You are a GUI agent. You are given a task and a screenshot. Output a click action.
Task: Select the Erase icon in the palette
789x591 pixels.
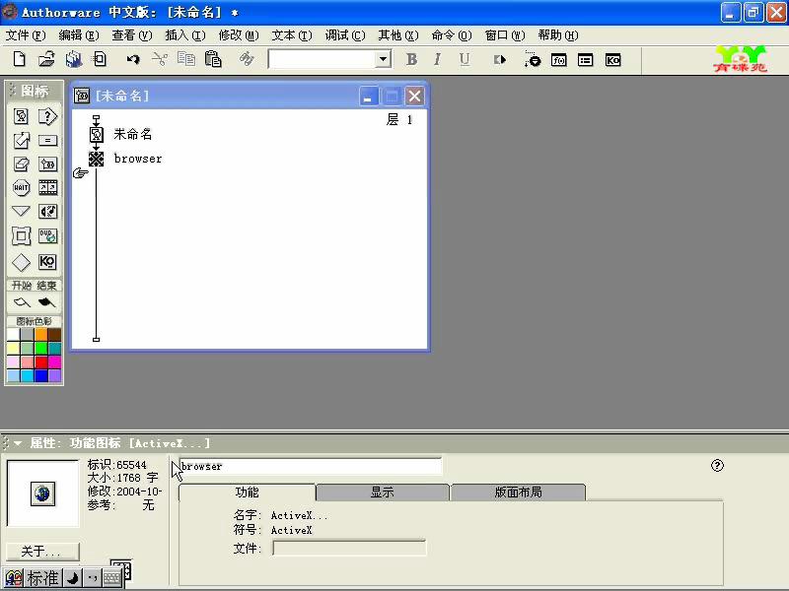(21, 164)
